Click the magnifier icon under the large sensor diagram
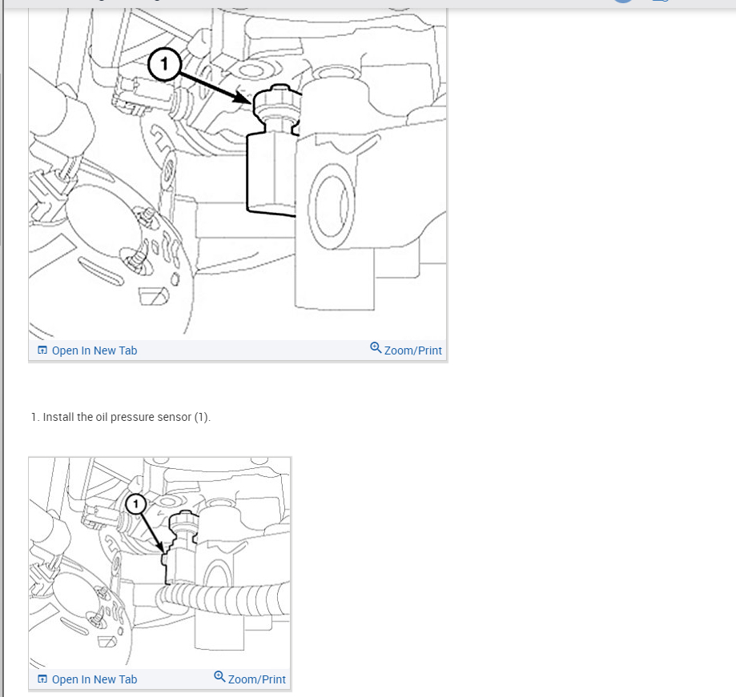This screenshot has height=697, width=736. click(x=376, y=347)
